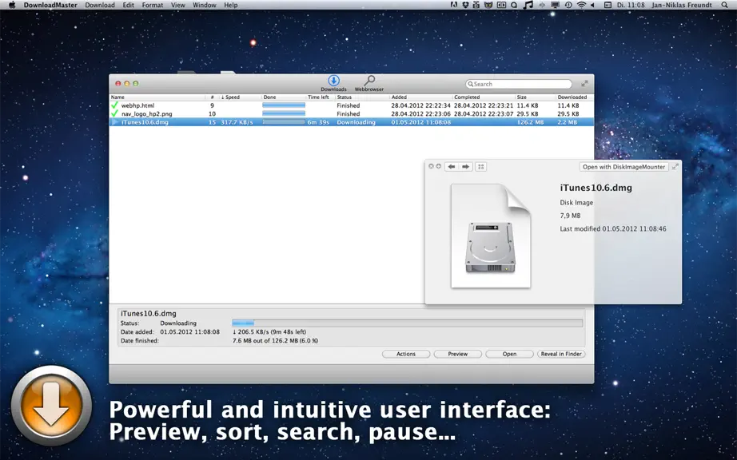Click the music note menu bar icon
The image size is (737, 460).
click(x=528, y=5)
